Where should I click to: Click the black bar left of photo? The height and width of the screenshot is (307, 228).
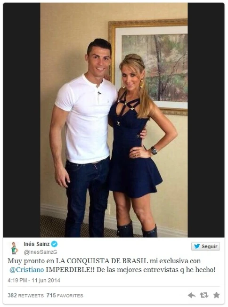click(22, 120)
